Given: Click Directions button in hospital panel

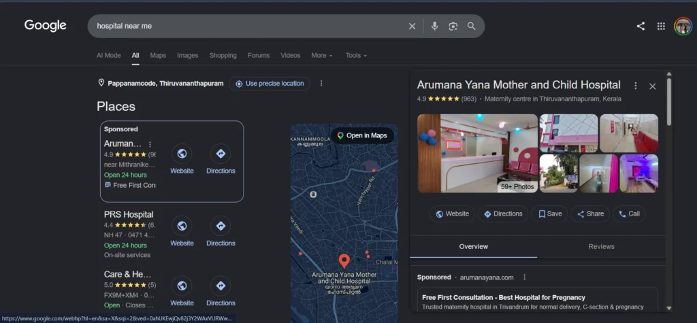Looking at the screenshot, I should (503, 214).
